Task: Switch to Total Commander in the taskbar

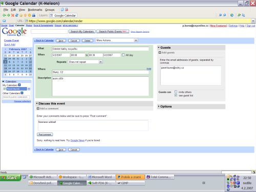Action: (160, 177)
